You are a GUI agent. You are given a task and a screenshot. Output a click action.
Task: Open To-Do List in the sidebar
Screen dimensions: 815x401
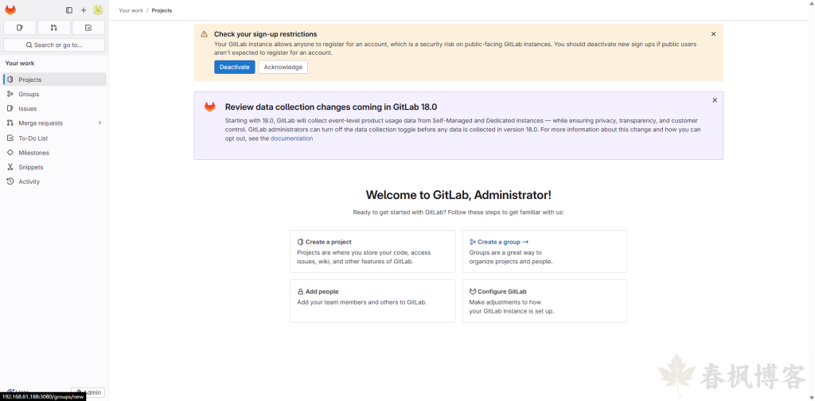55,138
